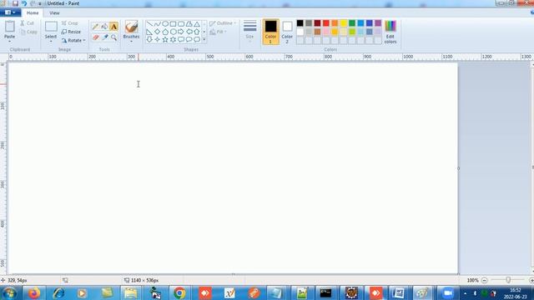Click the white drawing canvas
Screen dimensions: 534x300
click(233, 168)
